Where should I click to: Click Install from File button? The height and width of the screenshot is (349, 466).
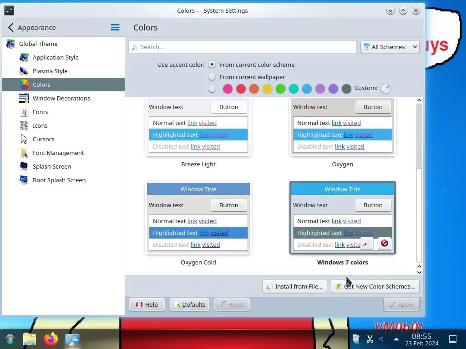pyautogui.click(x=294, y=286)
